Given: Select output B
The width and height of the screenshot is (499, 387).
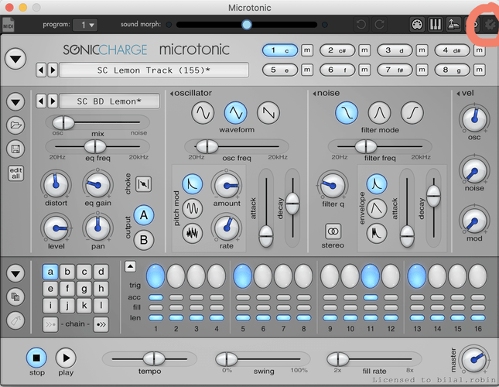Looking at the screenshot, I should coord(144,240).
